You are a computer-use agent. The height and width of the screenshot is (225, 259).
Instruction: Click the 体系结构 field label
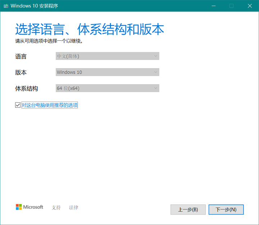27,88
